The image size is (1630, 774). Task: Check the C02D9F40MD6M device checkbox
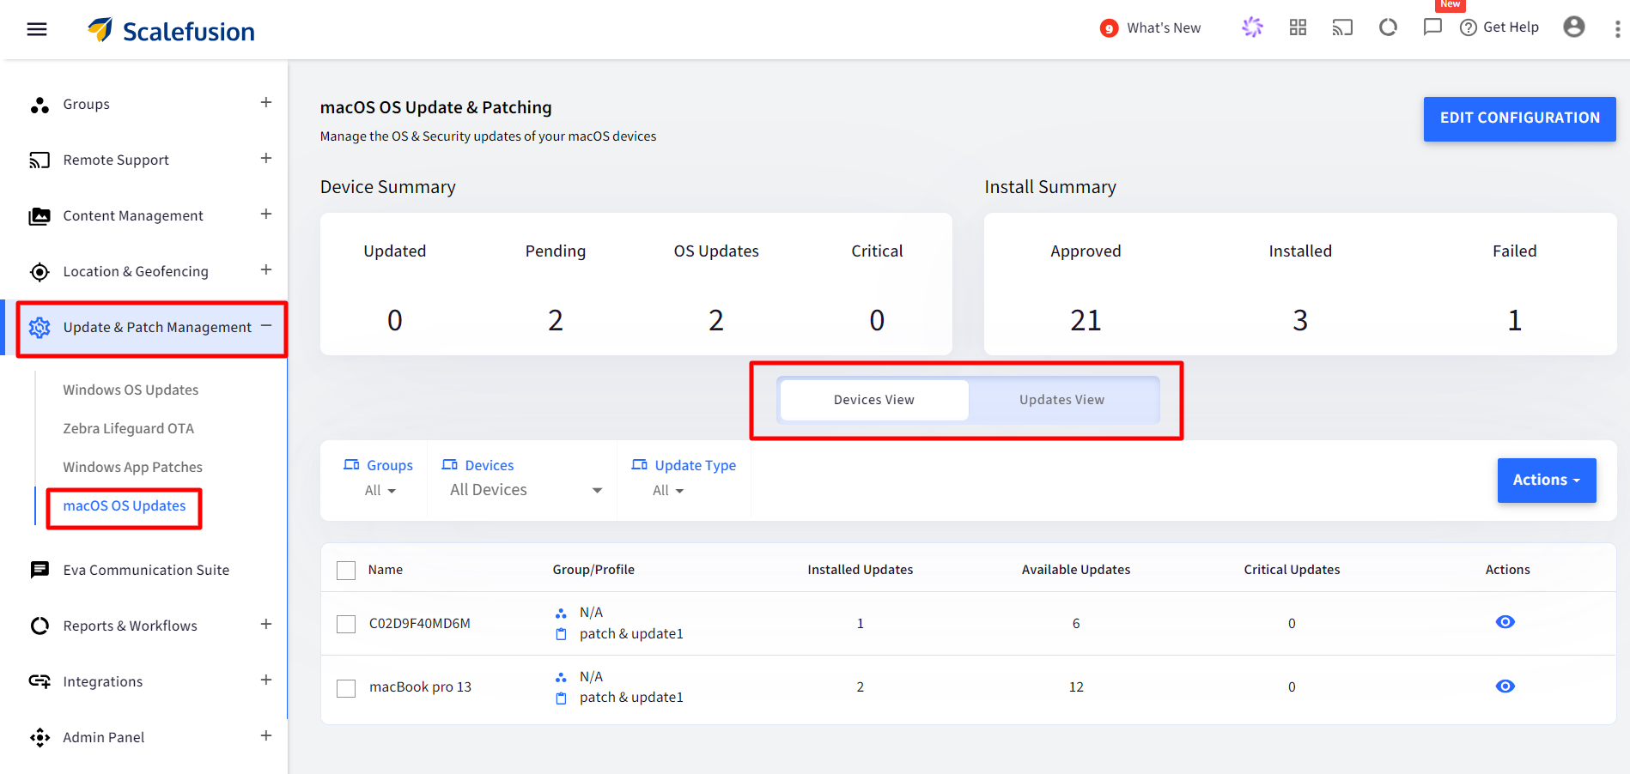click(x=346, y=624)
